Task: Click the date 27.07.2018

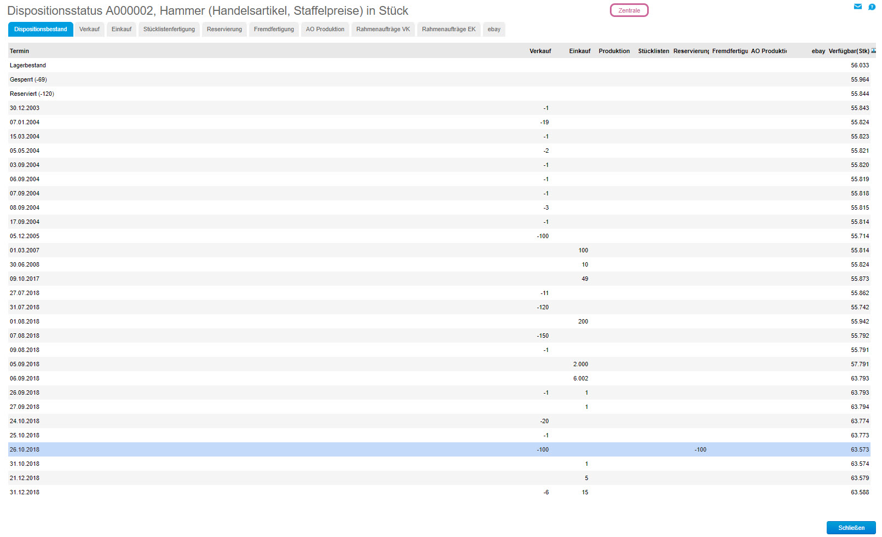Action: [25, 293]
